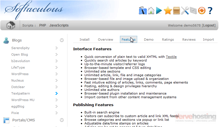Click the arrow icon beside Dotclear
Screen dimensions: 219x127
[56, 87]
